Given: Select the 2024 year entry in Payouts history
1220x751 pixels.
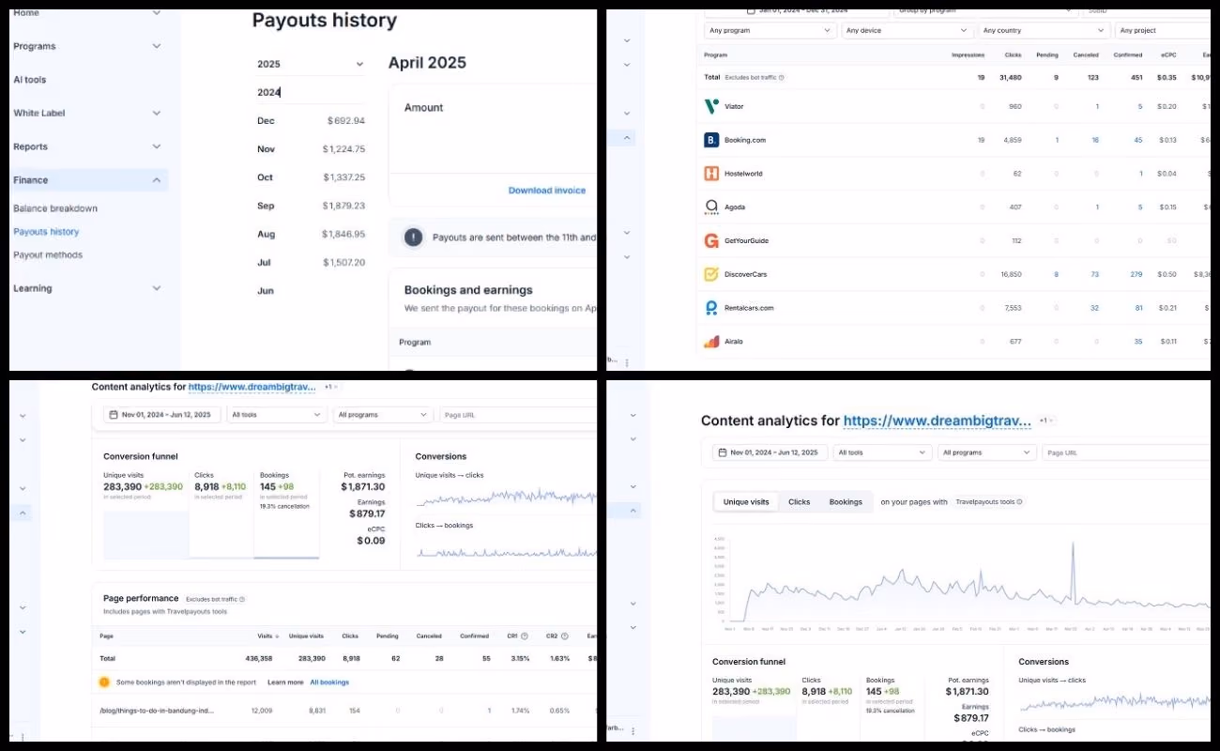Looking at the screenshot, I should pyautogui.click(x=310, y=92).
